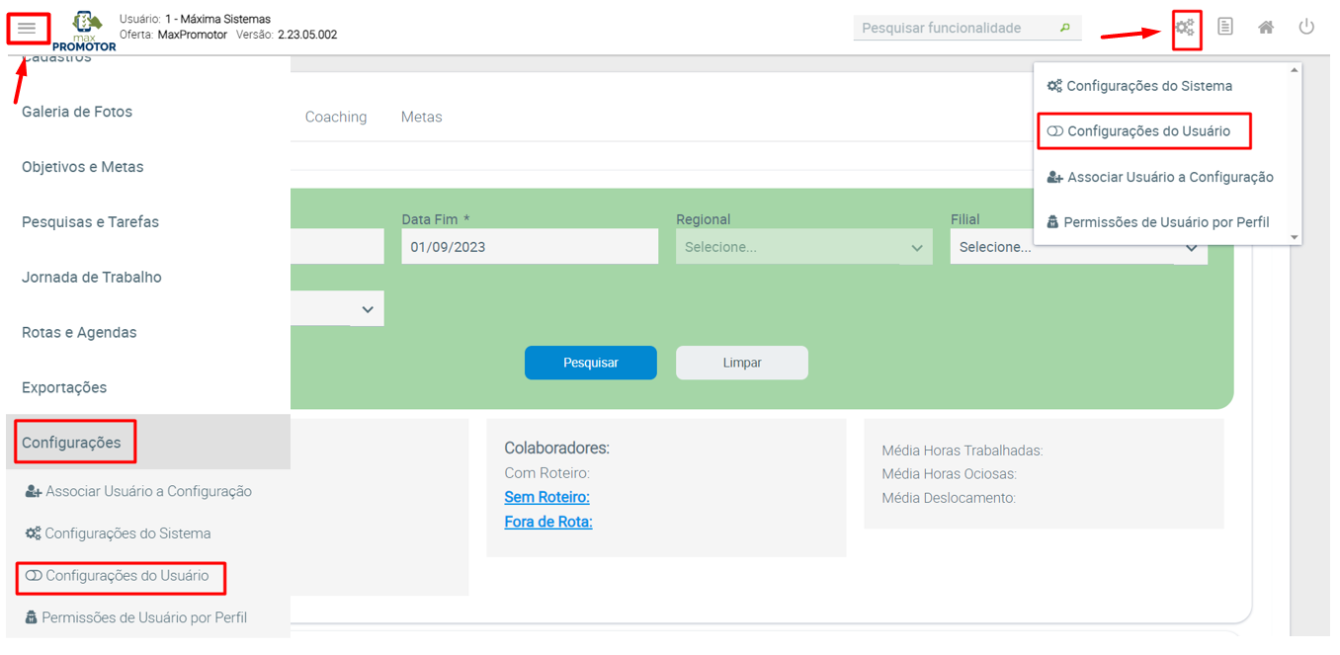Viewport: 1340px width, 655px height.
Task: Go to home via house icon
Action: click(x=1266, y=27)
